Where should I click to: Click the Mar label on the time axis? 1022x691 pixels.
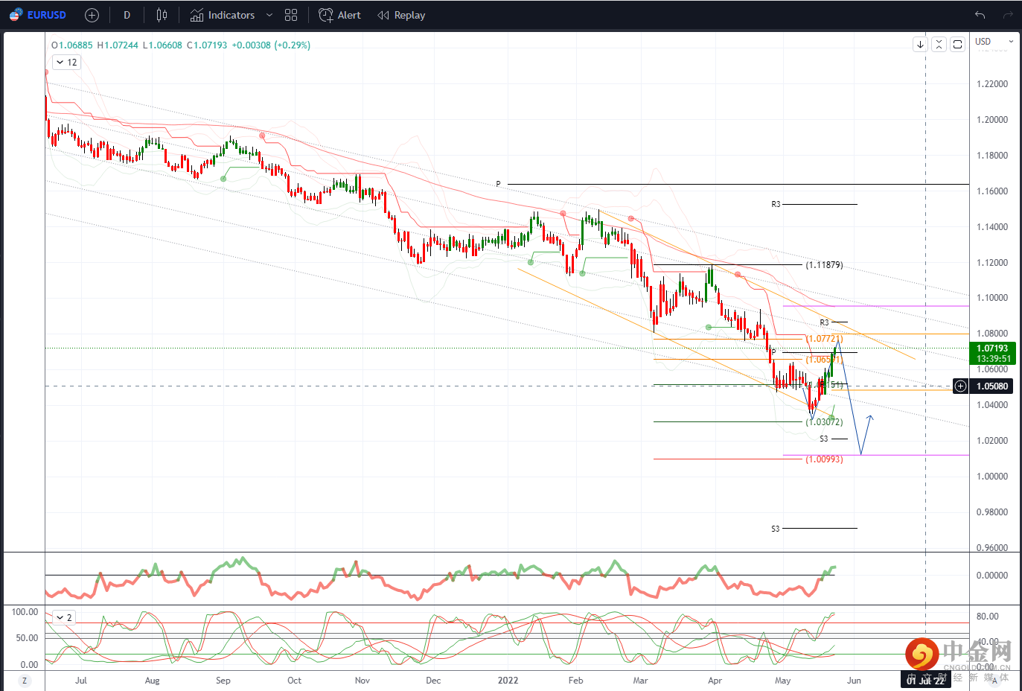click(640, 681)
